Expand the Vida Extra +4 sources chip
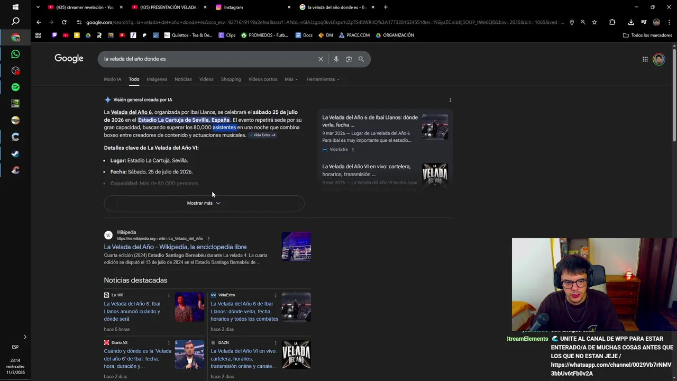 tap(262, 135)
